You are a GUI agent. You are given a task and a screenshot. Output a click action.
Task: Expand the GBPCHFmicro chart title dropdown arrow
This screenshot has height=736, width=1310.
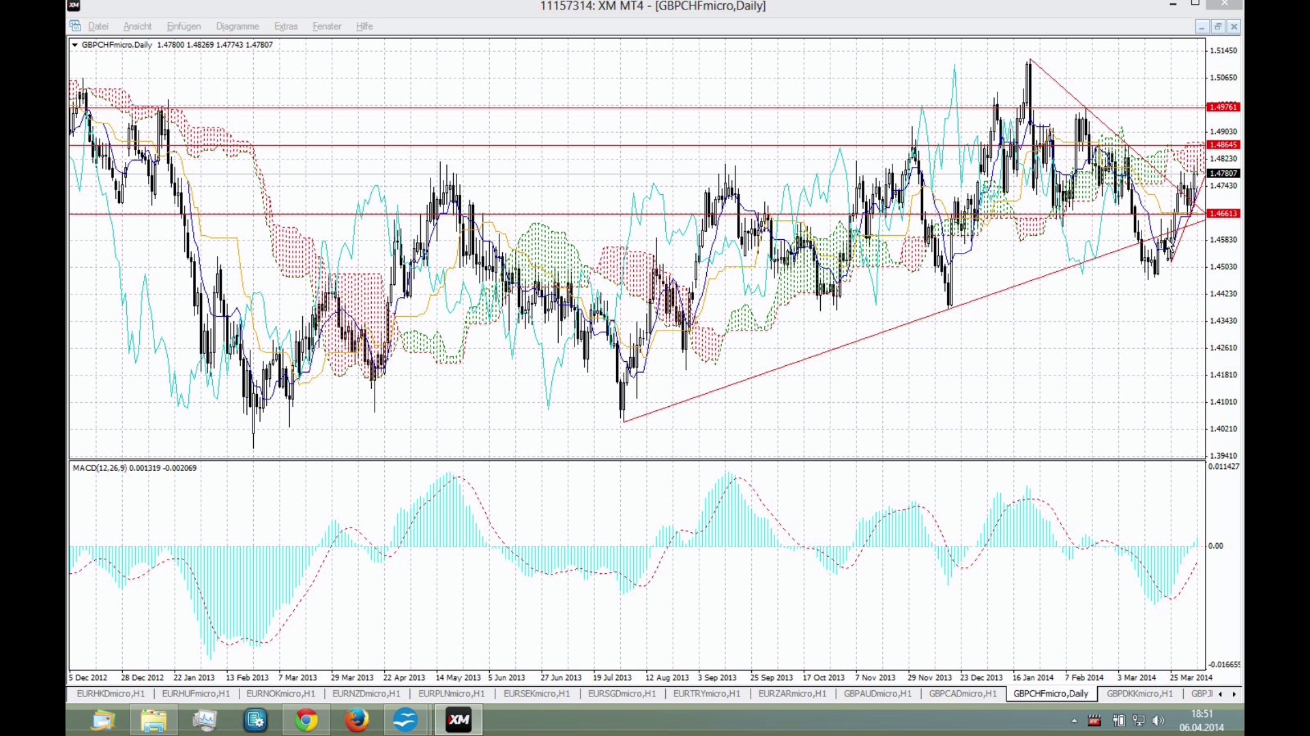pos(74,45)
